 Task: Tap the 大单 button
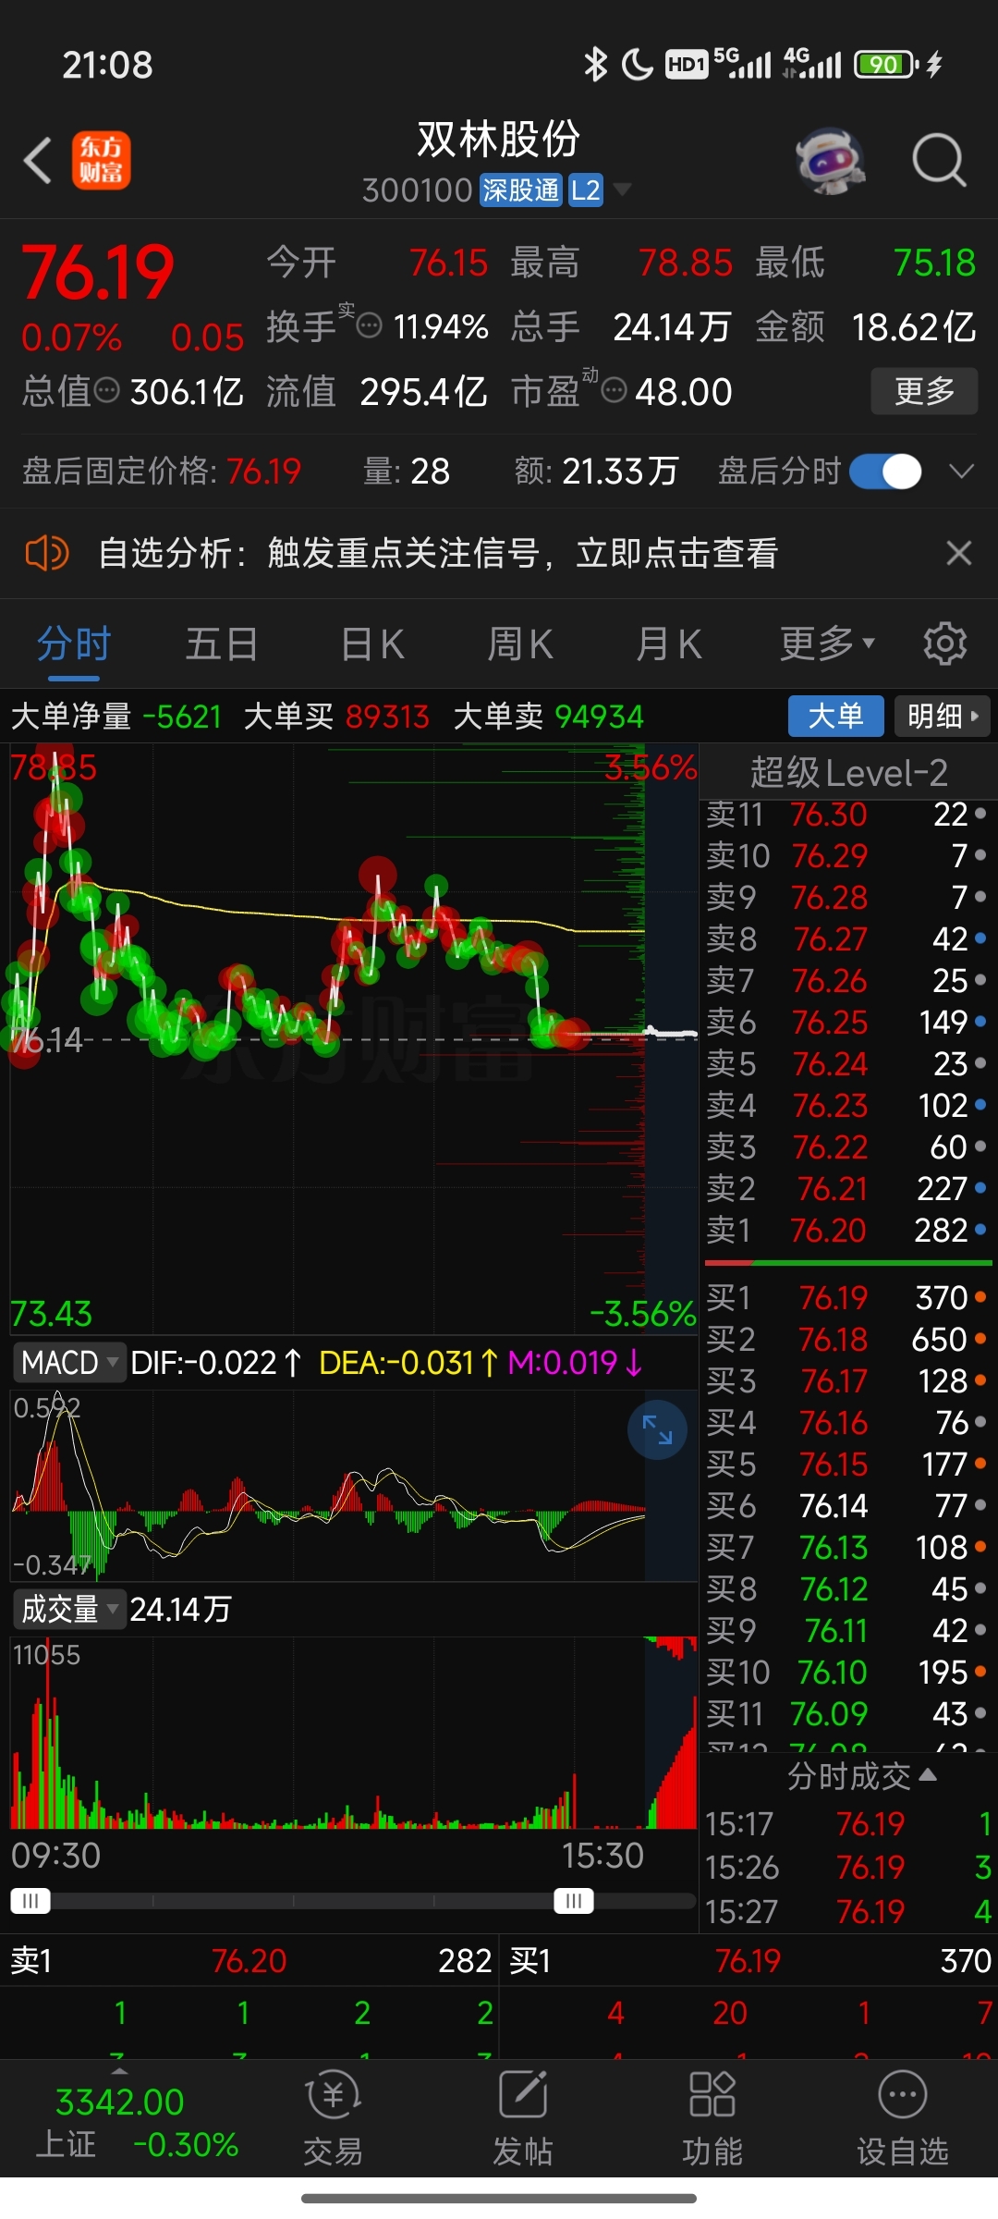coord(835,716)
